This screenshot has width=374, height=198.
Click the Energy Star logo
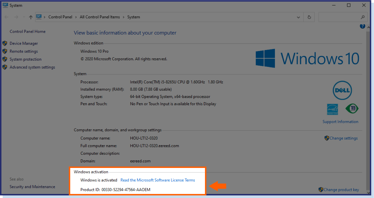coord(332,109)
